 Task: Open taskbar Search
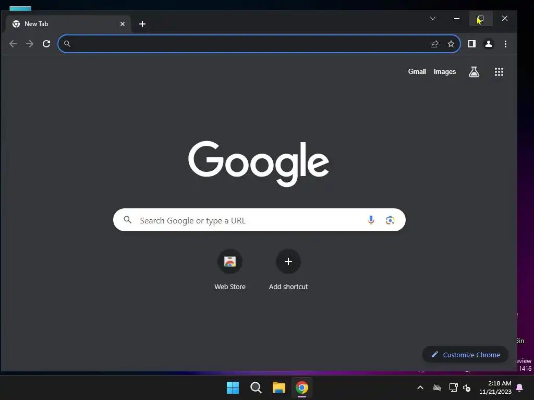tap(256, 387)
